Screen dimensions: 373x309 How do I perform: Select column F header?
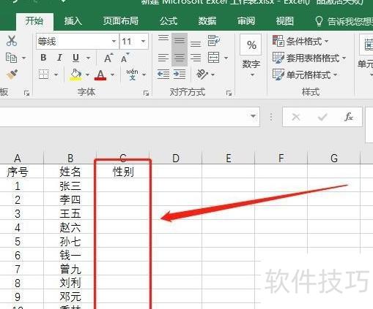281,159
